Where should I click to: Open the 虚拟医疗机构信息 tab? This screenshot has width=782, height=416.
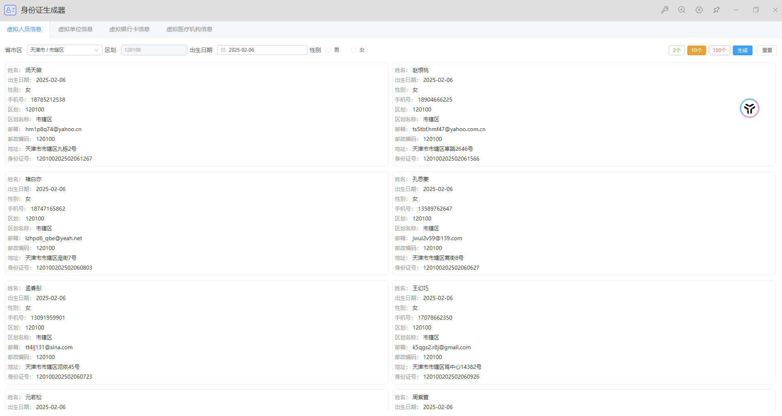(189, 29)
